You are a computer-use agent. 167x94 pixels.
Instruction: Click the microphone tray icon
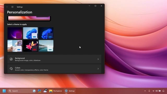(x=149, y=91)
